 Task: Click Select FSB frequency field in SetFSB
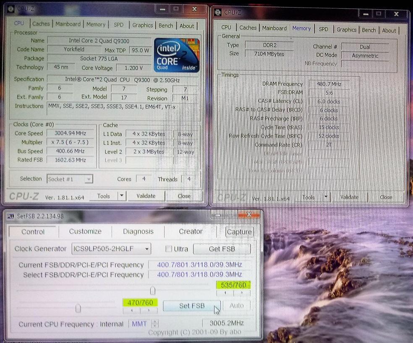tap(199, 275)
